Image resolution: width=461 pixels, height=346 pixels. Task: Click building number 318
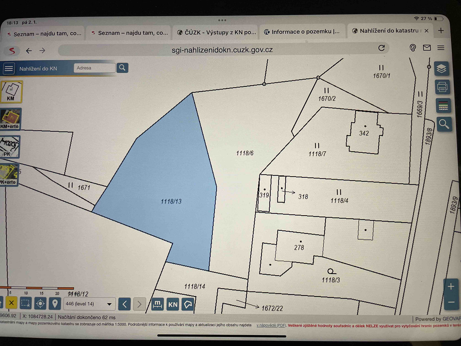pos(303,197)
